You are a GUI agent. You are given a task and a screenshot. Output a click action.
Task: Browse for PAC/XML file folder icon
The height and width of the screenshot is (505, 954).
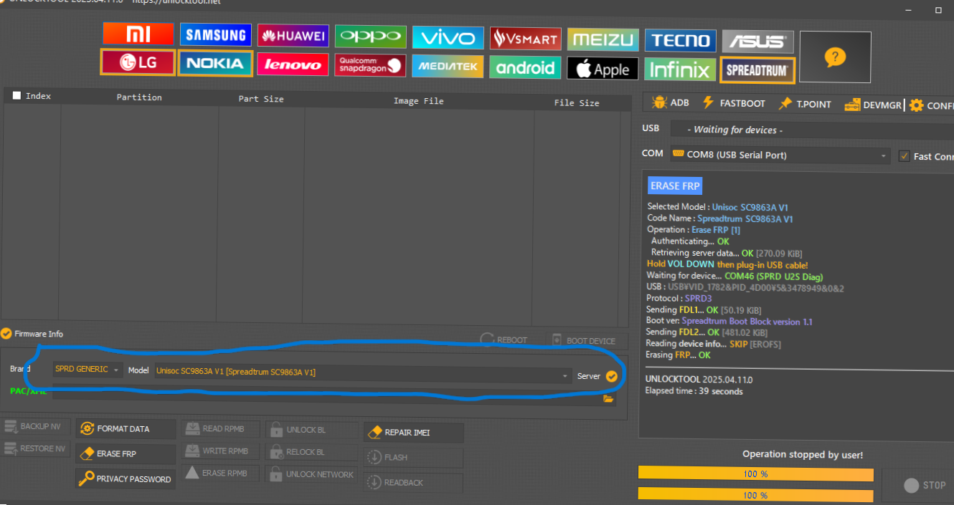tap(609, 399)
